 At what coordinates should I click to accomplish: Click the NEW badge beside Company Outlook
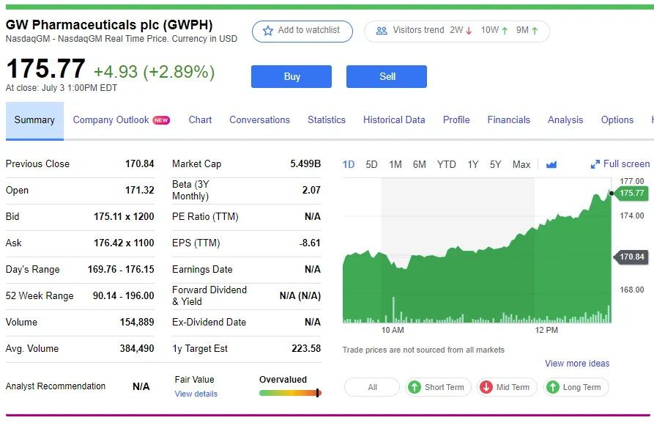161,120
